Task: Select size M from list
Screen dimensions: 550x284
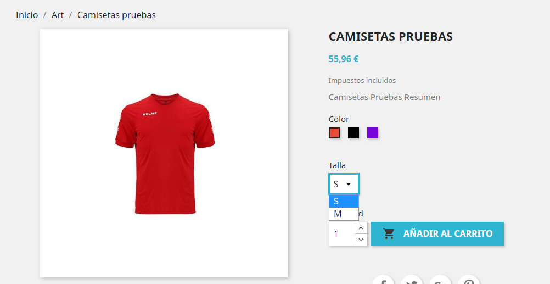Action: pos(344,214)
